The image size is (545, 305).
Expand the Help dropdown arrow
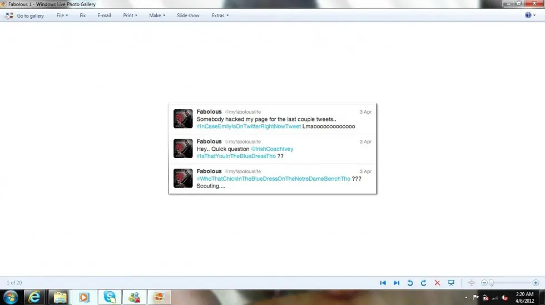coord(534,16)
